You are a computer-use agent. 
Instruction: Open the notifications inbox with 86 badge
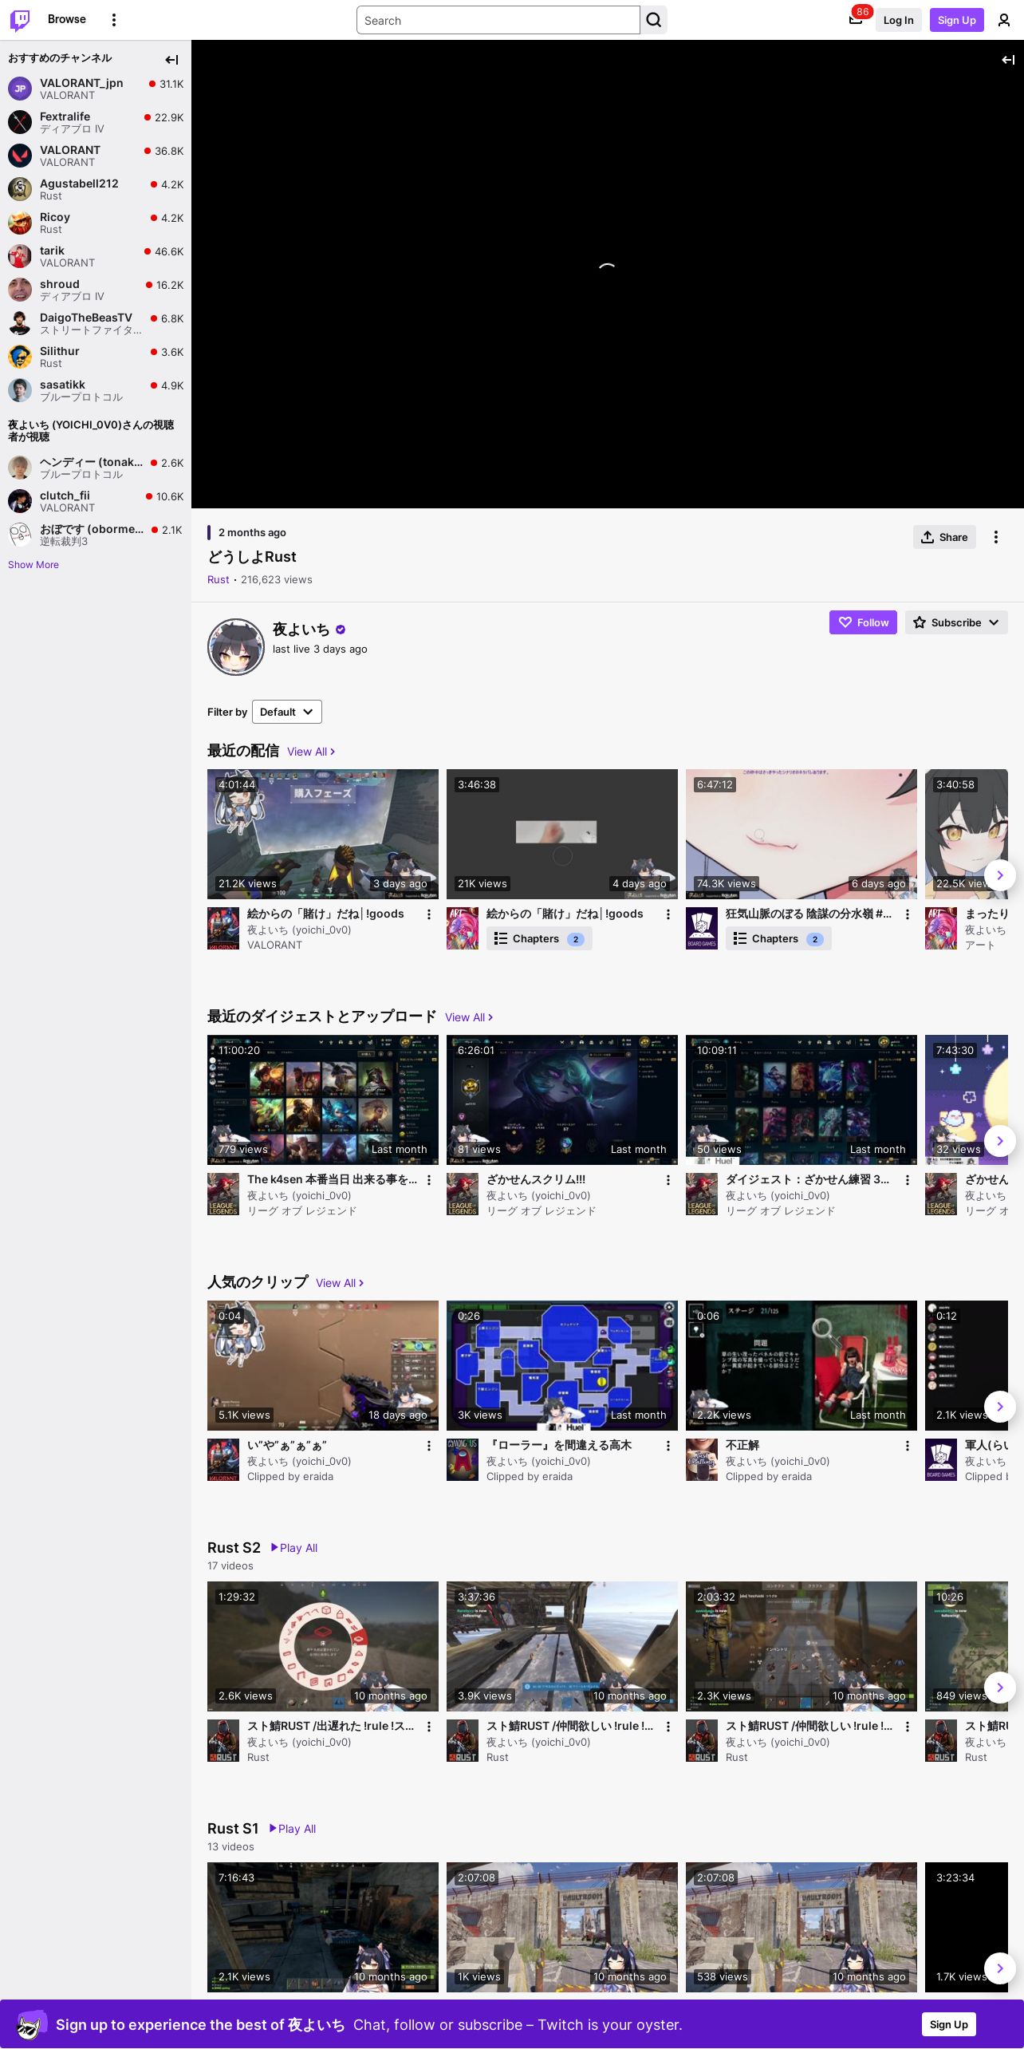(856, 20)
